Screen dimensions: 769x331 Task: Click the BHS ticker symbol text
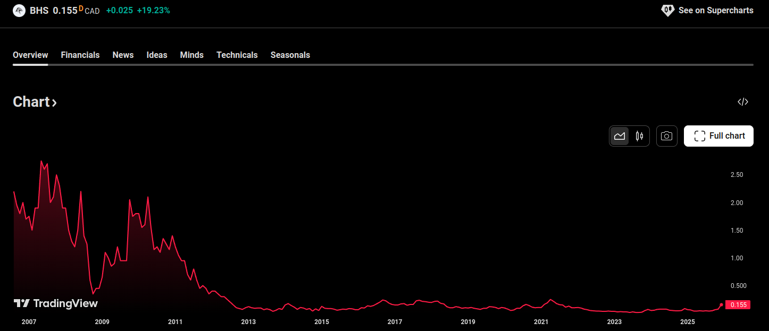[x=39, y=11]
